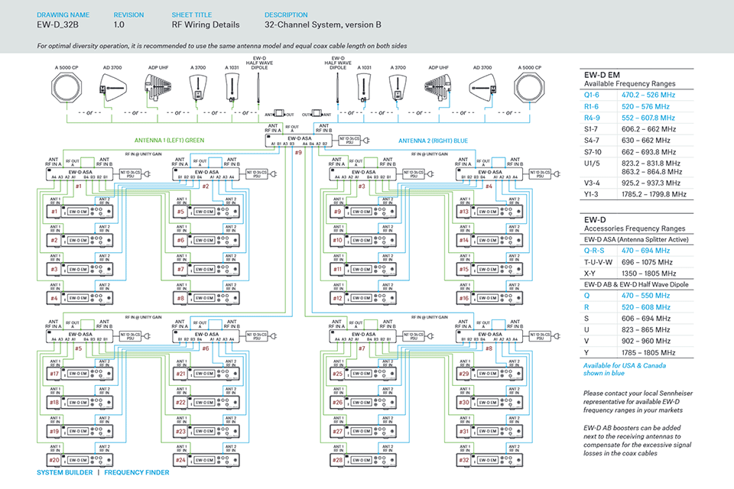
Task: Select the central EW-D ASA splitter #9
Action: point(299,141)
